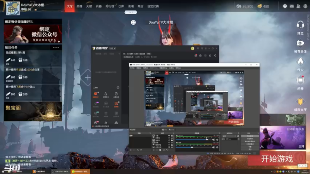Viewport: 310px width, 174px height.
Task: Open the 推荐关注 camera icon
Action: point(300,43)
